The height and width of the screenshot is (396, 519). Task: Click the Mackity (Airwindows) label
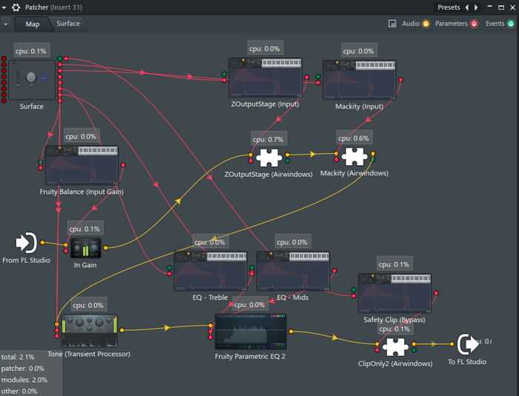click(354, 173)
